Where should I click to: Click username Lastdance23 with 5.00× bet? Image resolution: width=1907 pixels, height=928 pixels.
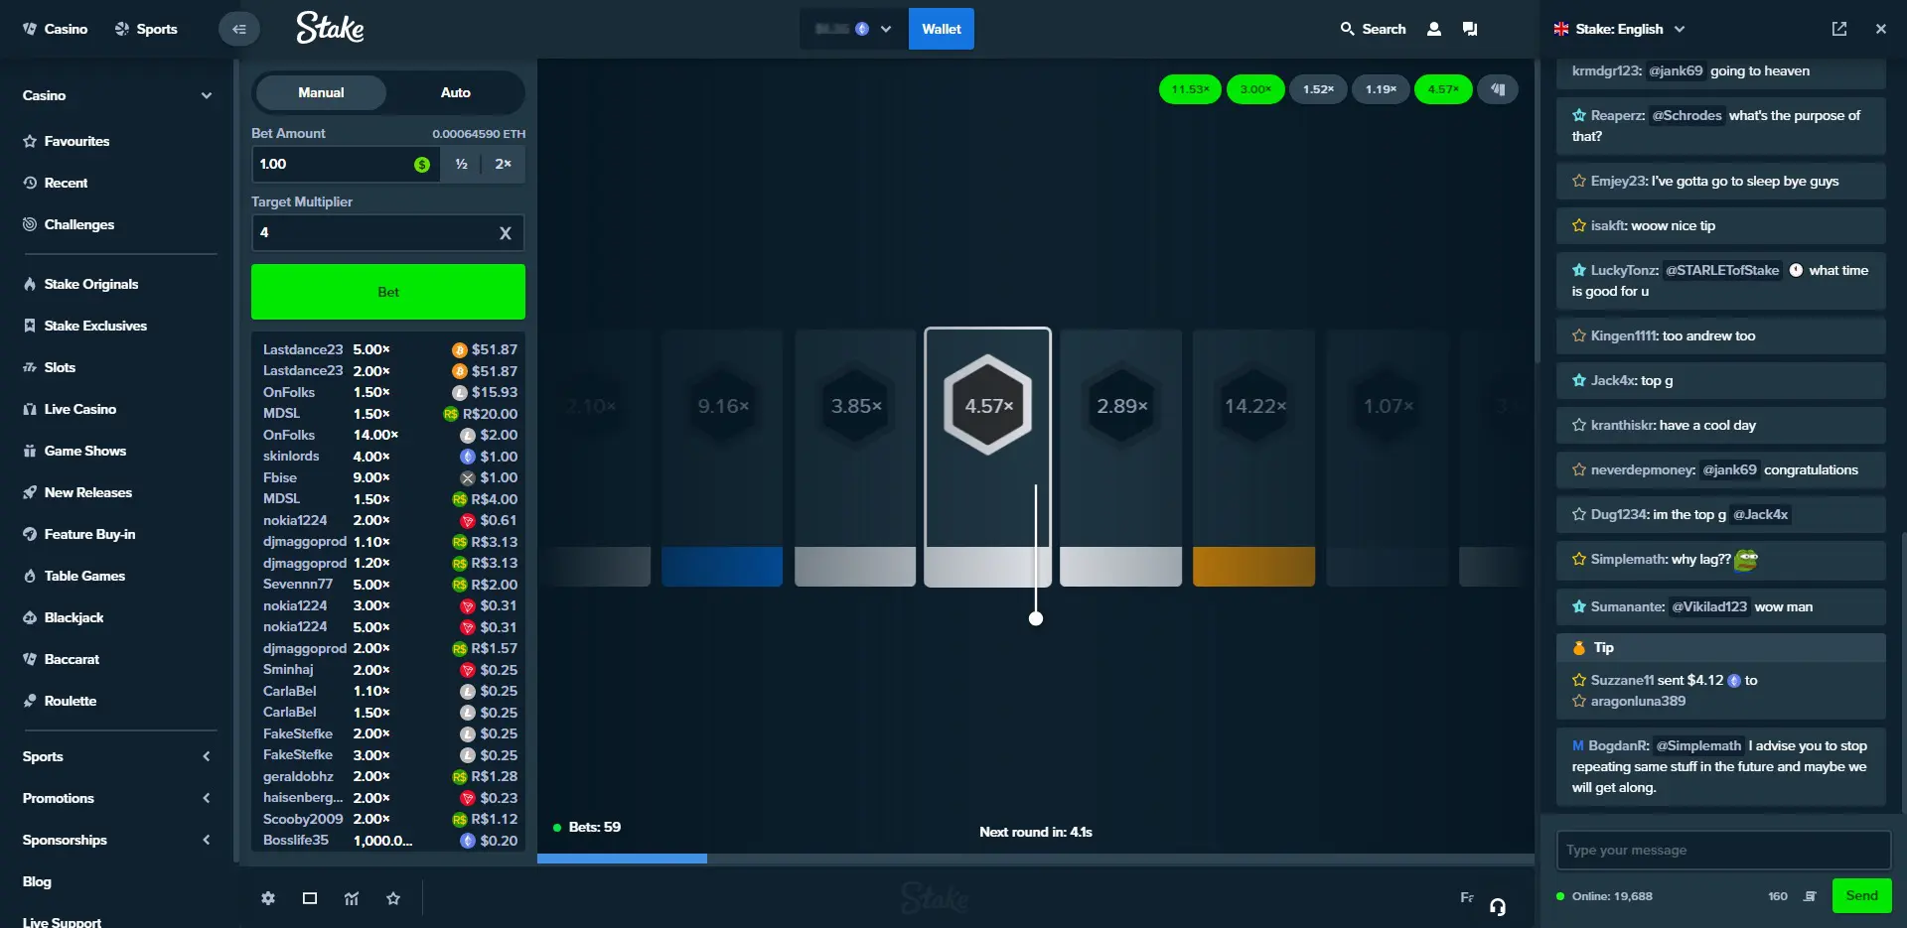pos(303,349)
